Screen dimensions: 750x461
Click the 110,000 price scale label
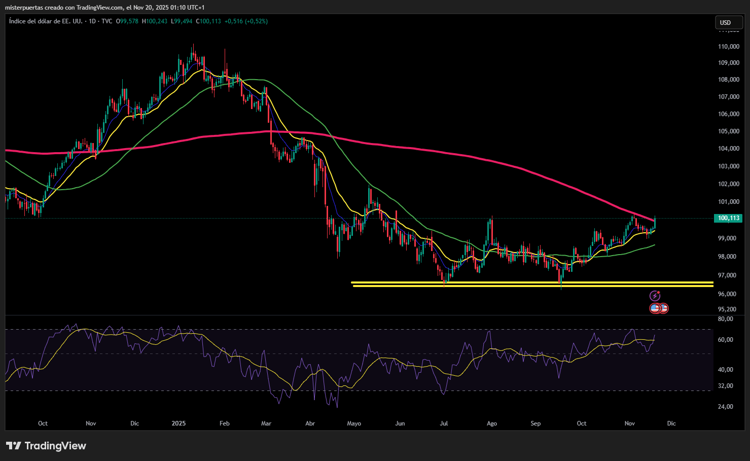(x=728, y=46)
